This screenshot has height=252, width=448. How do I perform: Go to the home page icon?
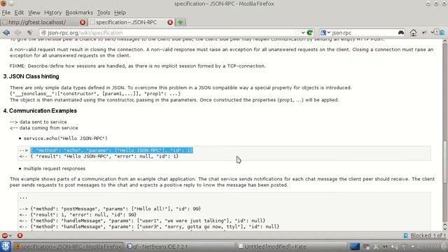(413, 33)
